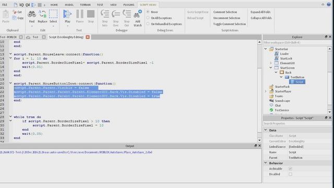
Task: Switch to the PLUGINS ribbon tab
Action: [129, 5]
